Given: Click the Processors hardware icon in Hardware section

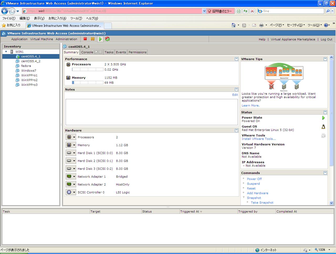Looking at the screenshot, I should click(x=69, y=137).
